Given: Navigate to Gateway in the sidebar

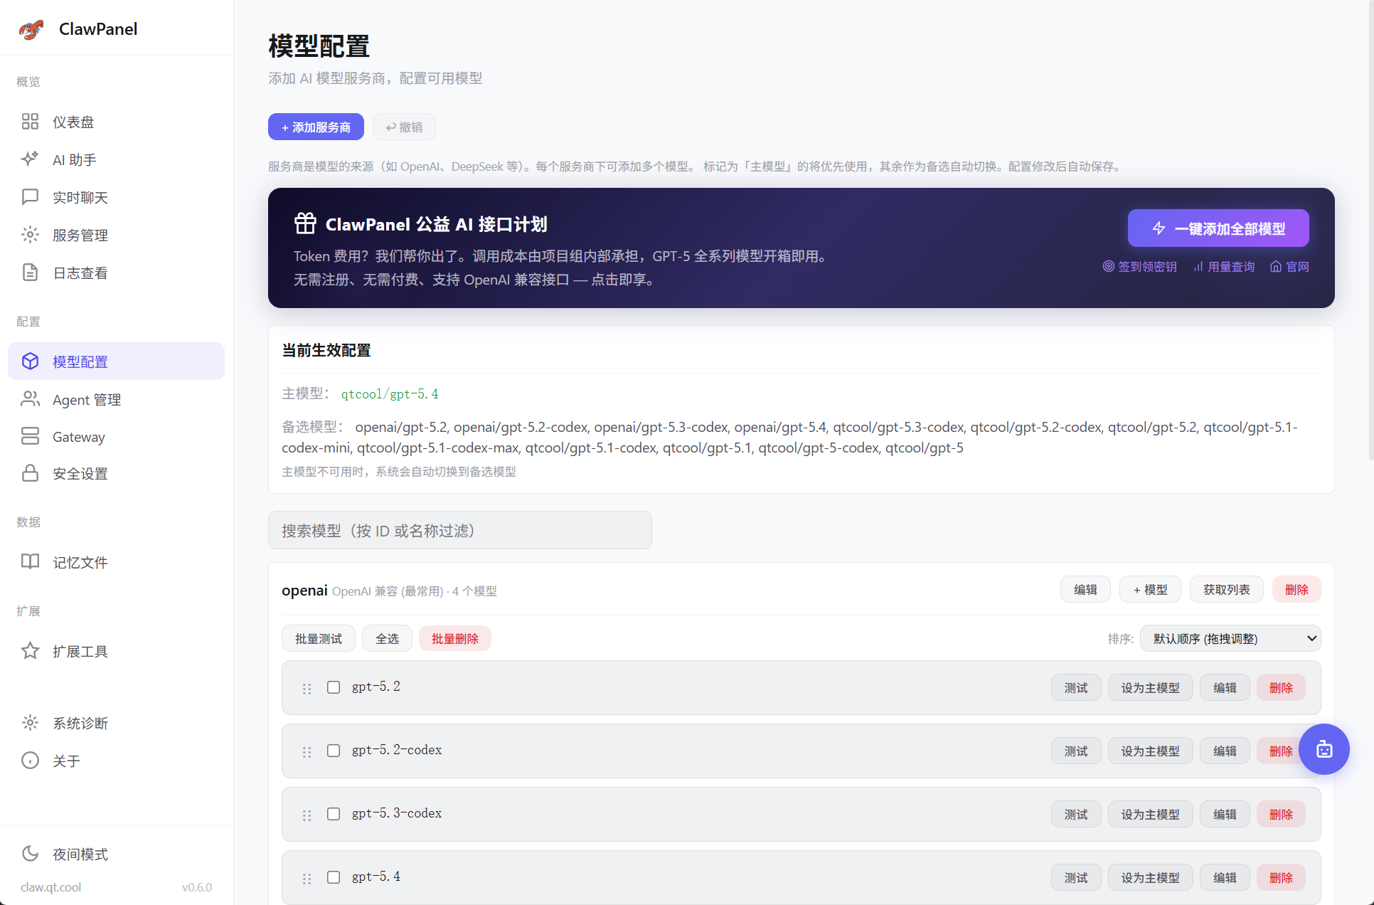Looking at the screenshot, I should [78, 436].
